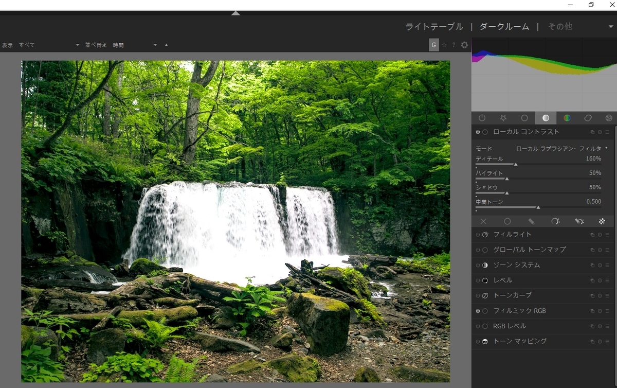
Task: Switch to ライトテーブル view
Action: point(434,27)
